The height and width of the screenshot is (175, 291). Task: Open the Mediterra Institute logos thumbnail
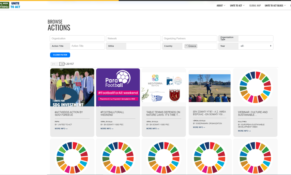click(x=164, y=87)
